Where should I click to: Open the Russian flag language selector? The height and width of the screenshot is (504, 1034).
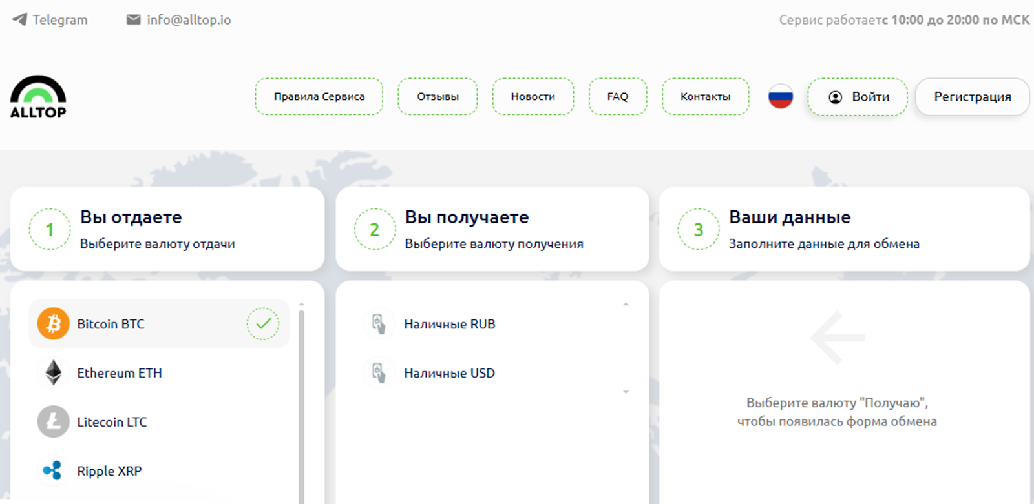tap(780, 96)
